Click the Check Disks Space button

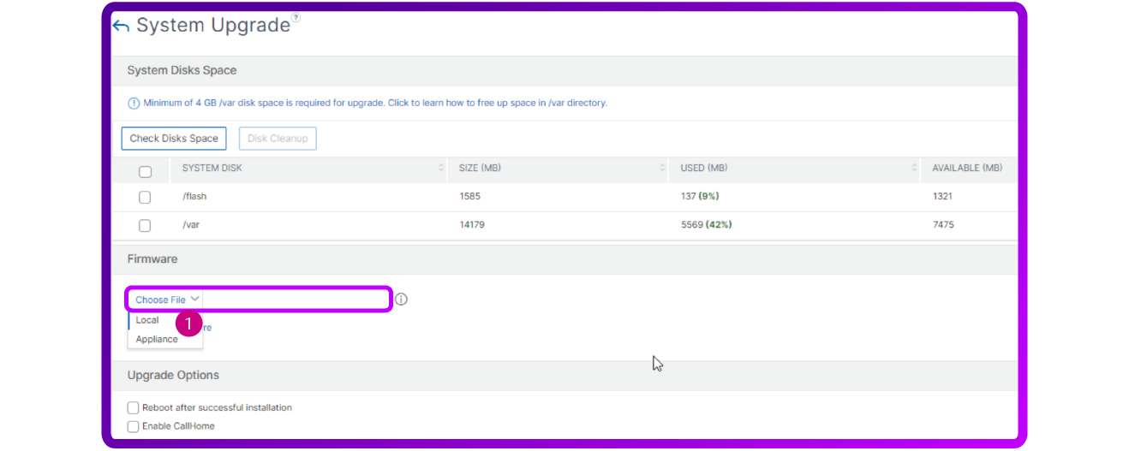(174, 139)
